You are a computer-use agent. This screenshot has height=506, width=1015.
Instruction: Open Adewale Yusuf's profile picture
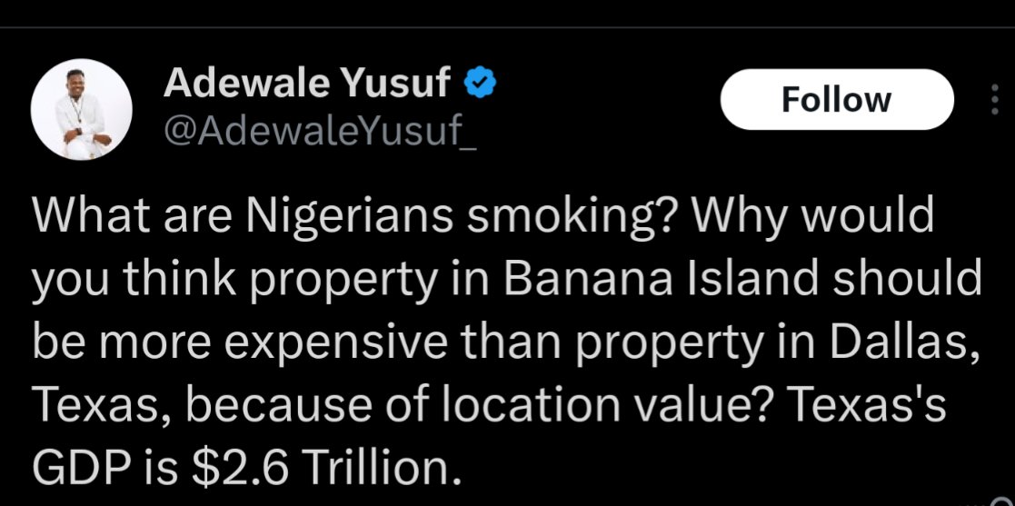tap(75, 112)
